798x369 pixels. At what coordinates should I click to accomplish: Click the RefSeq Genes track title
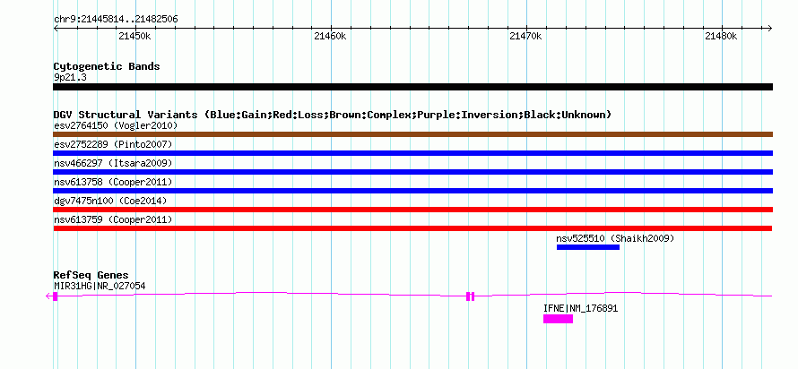[x=91, y=276]
